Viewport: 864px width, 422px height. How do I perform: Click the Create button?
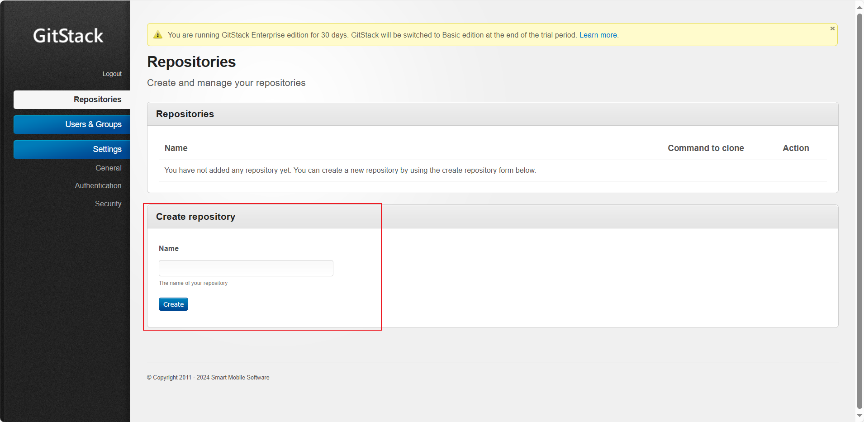click(173, 304)
